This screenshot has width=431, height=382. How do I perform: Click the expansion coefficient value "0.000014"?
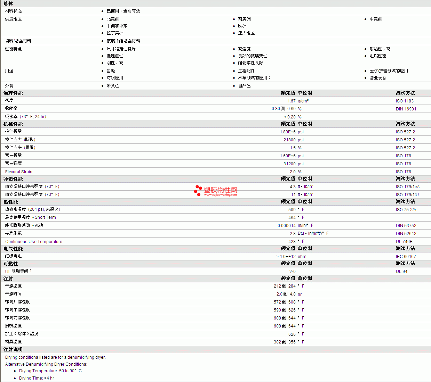(x=287, y=226)
